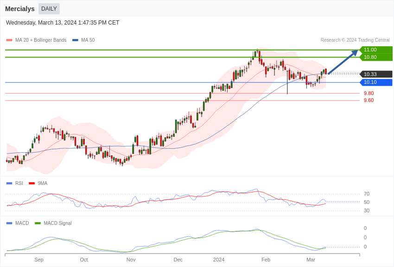
Task: Click the blue MACD legend marker
Action: pyautogui.click(x=9, y=223)
